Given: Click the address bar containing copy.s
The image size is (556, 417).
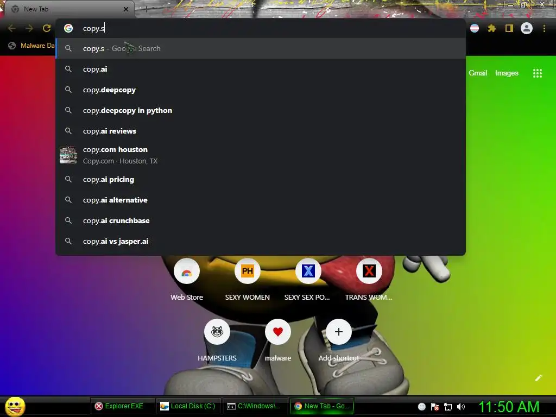Looking at the screenshot, I should [261, 28].
